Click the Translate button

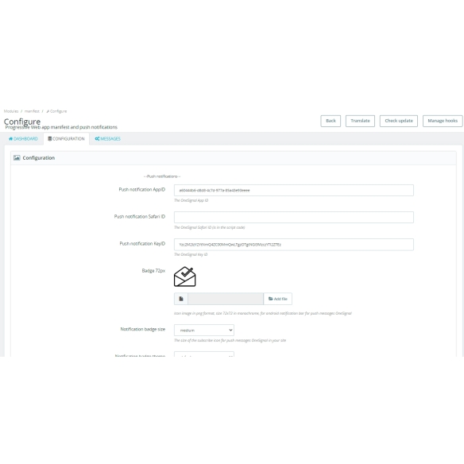360,121
